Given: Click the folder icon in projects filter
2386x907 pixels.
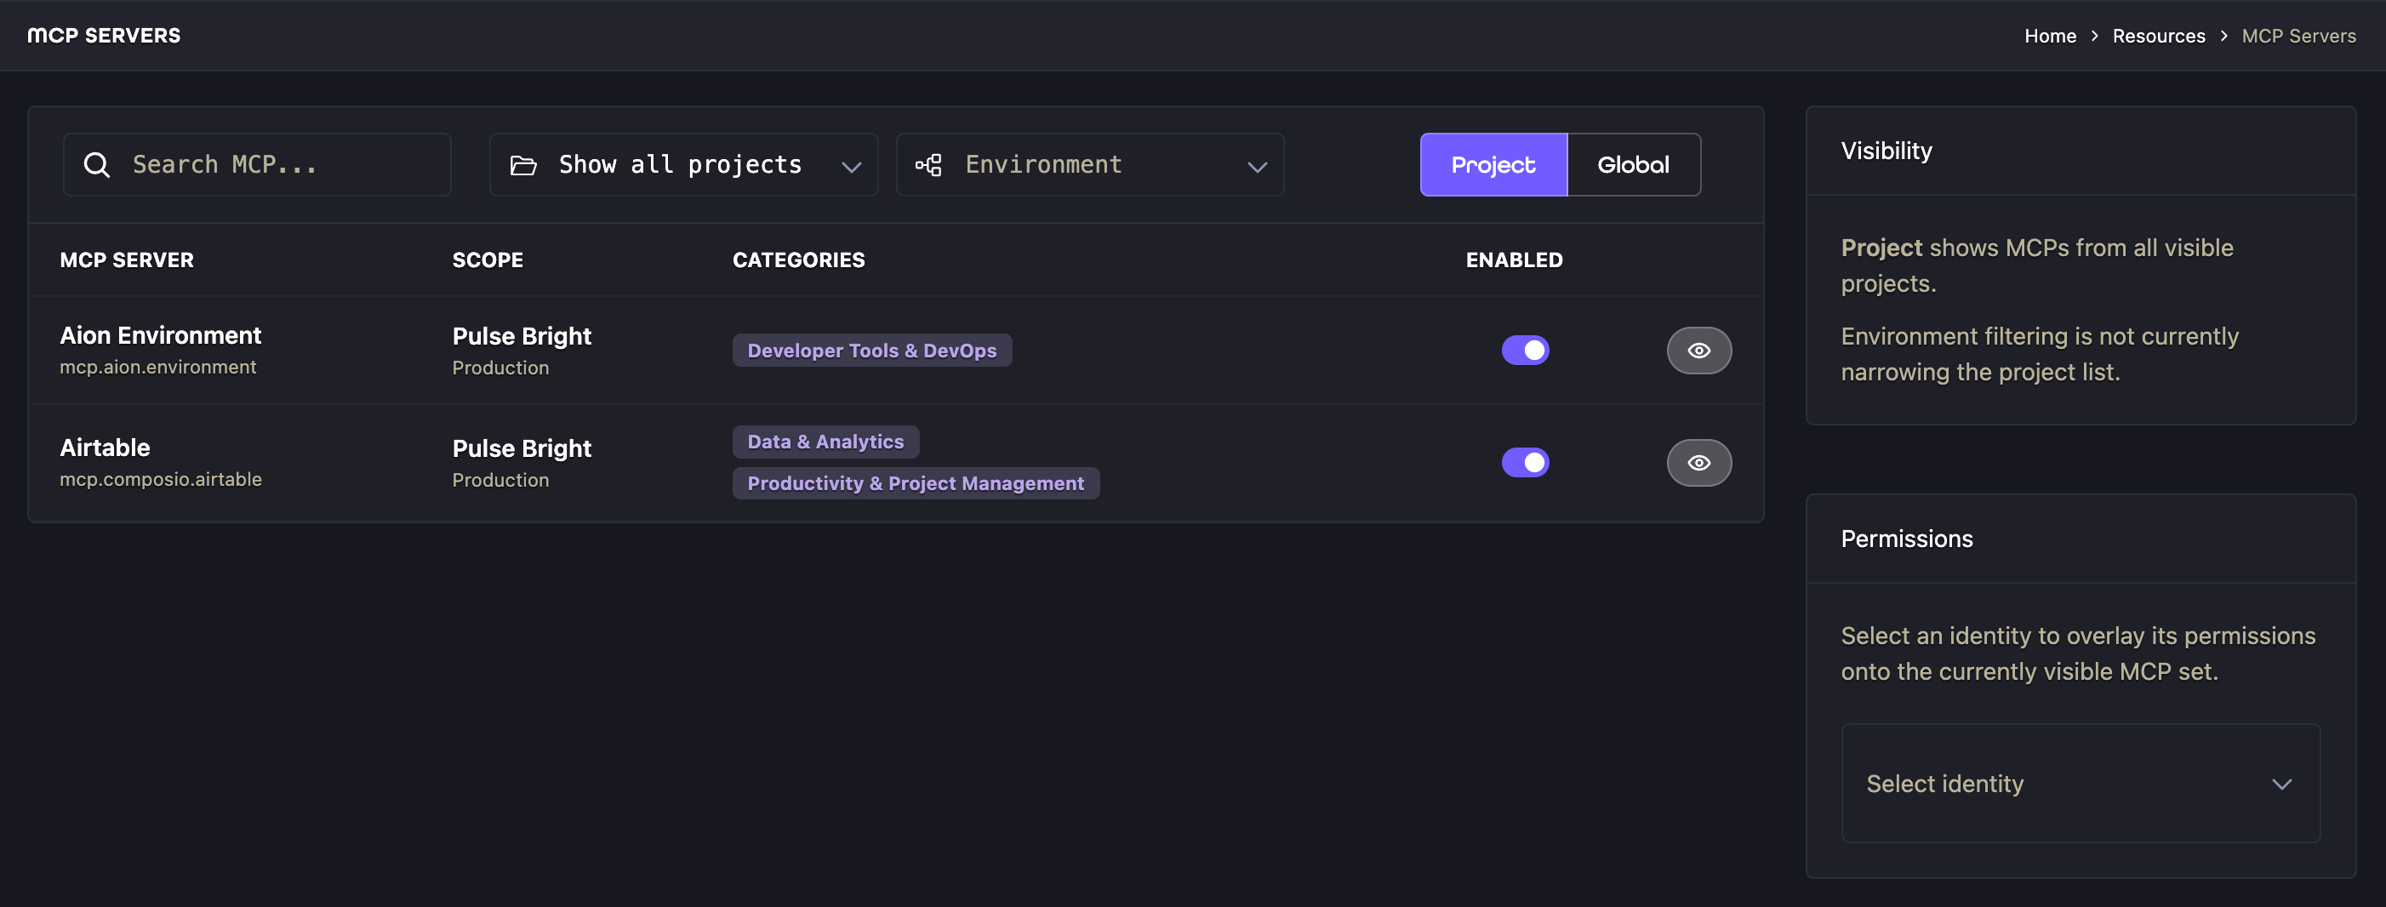Looking at the screenshot, I should tap(523, 165).
